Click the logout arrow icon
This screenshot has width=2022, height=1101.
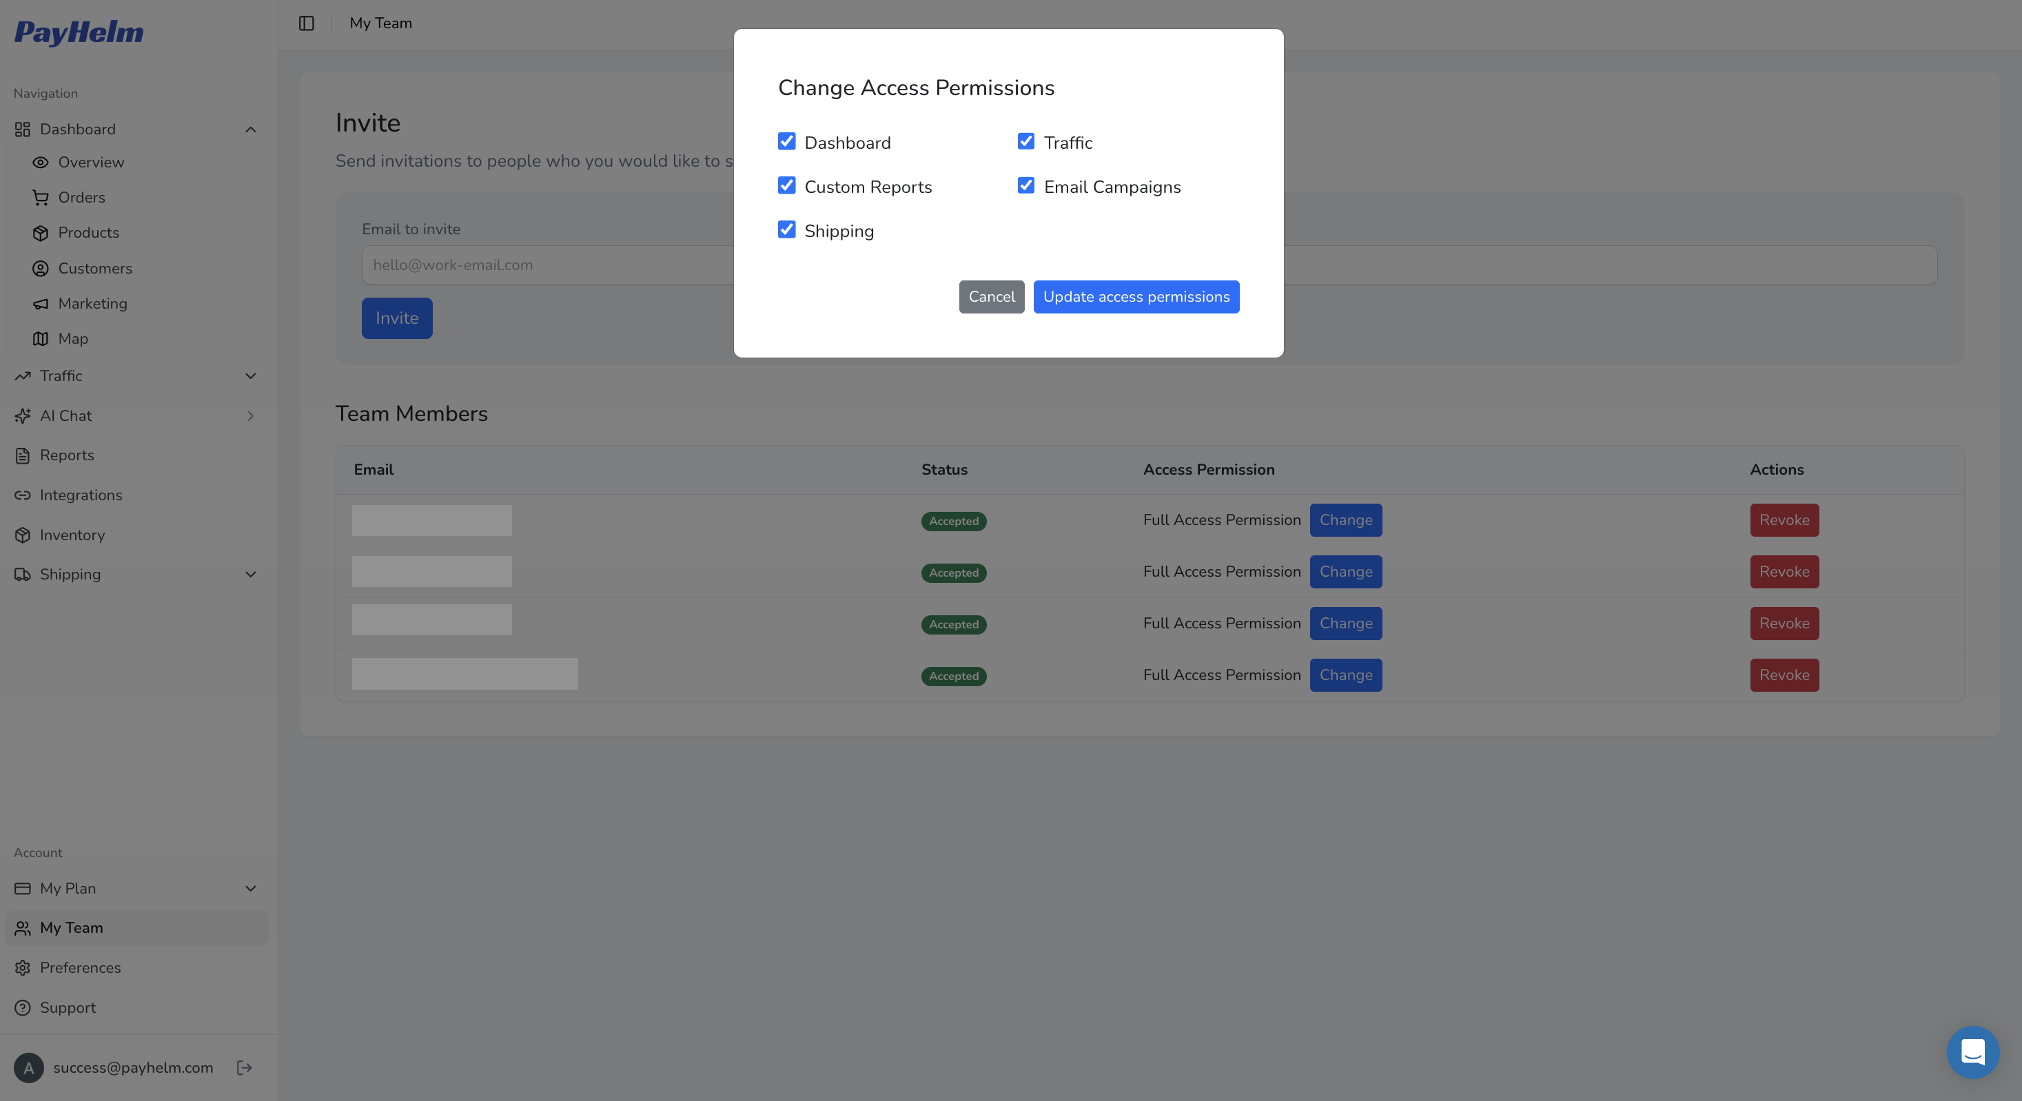tap(244, 1067)
